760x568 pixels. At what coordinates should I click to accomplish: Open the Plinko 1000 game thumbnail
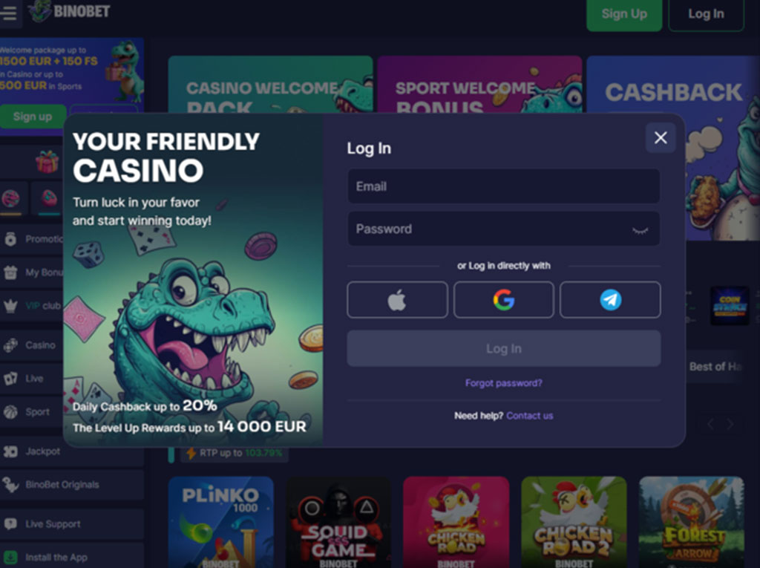point(221,522)
